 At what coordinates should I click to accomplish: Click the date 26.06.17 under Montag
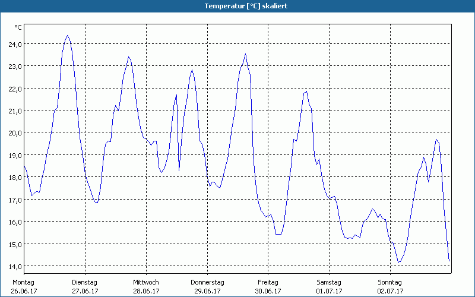[x=25, y=291]
